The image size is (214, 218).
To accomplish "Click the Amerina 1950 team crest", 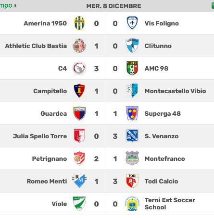I will click(79, 23).
